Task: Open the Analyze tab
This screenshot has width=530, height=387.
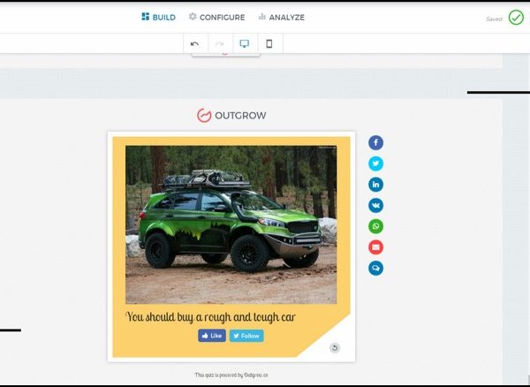Action: (x=281, y=17)
